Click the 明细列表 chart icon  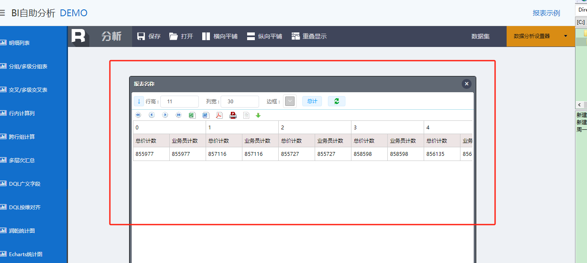[x=3, y=42]
